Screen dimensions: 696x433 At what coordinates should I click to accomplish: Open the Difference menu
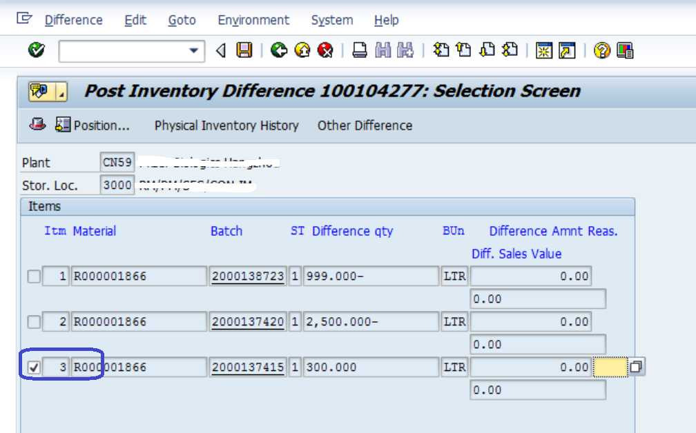(74, 20)
